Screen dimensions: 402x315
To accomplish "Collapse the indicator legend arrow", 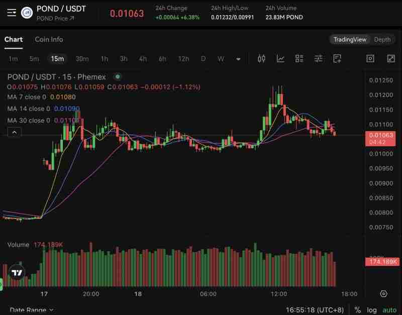I will coord(15,132).
